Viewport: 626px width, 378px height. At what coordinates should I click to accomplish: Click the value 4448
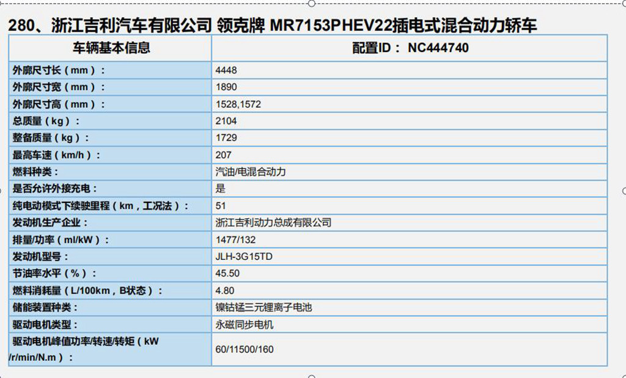[x=226, y=70]
